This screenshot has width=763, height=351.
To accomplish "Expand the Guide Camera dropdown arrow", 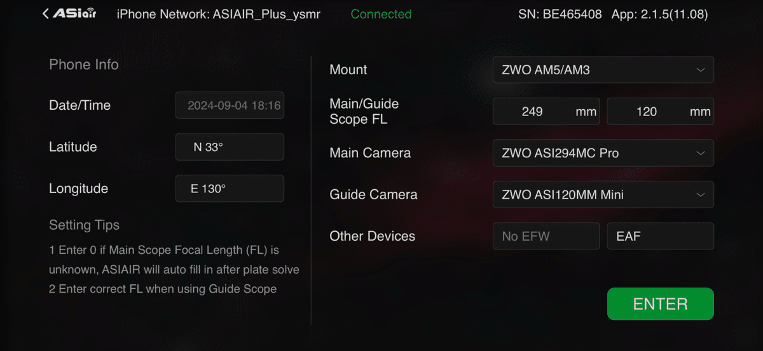I will [700, 195].
